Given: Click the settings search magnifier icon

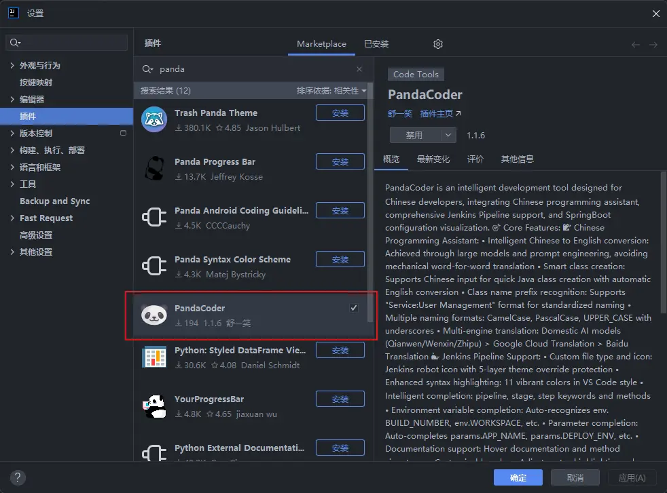Looking at the screenshot, I should (14, 43).
